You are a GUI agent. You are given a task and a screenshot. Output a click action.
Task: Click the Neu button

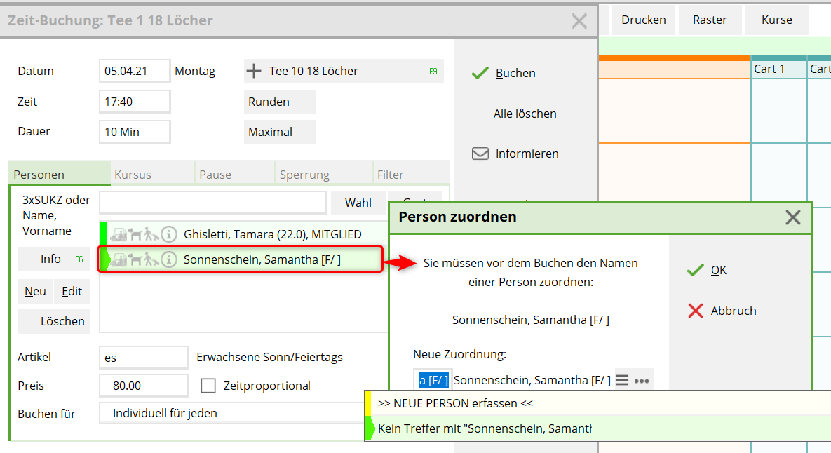click(x=35, y=292)
